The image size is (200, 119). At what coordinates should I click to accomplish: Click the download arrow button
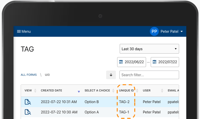111,75
